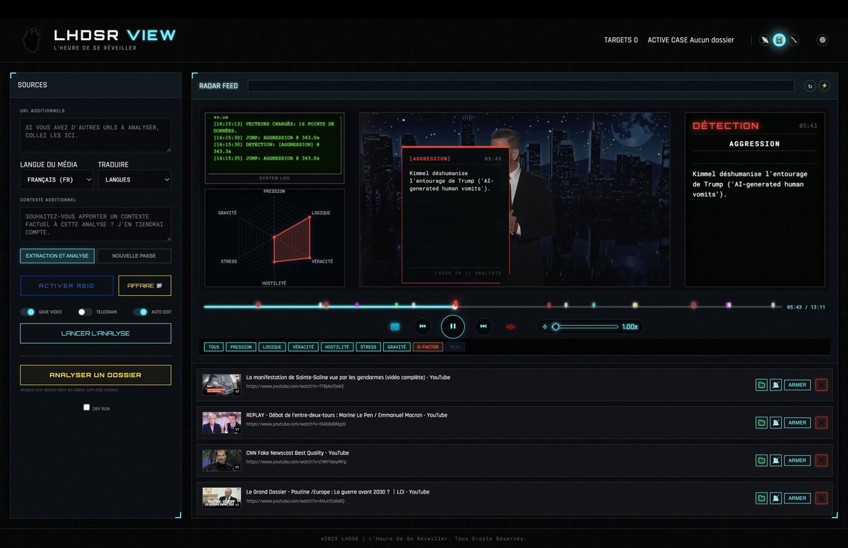
Task: Click the pen tool icon in header
Action: pos(794,40)
